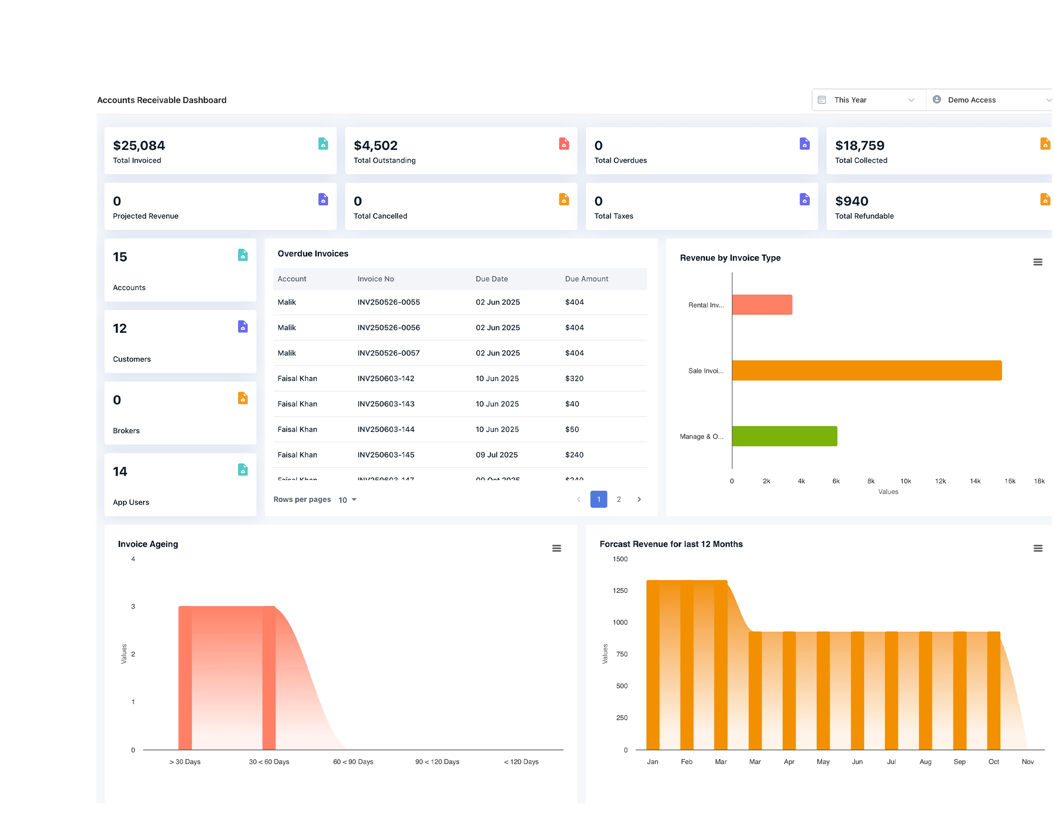Select the Malik invoice INV250526-0055 row

coord(459,302)
